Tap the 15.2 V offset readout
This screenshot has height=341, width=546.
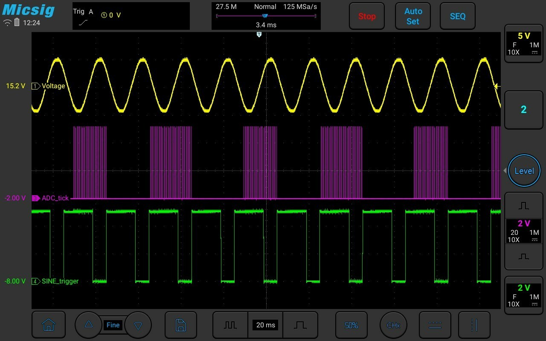coord(16,86)
